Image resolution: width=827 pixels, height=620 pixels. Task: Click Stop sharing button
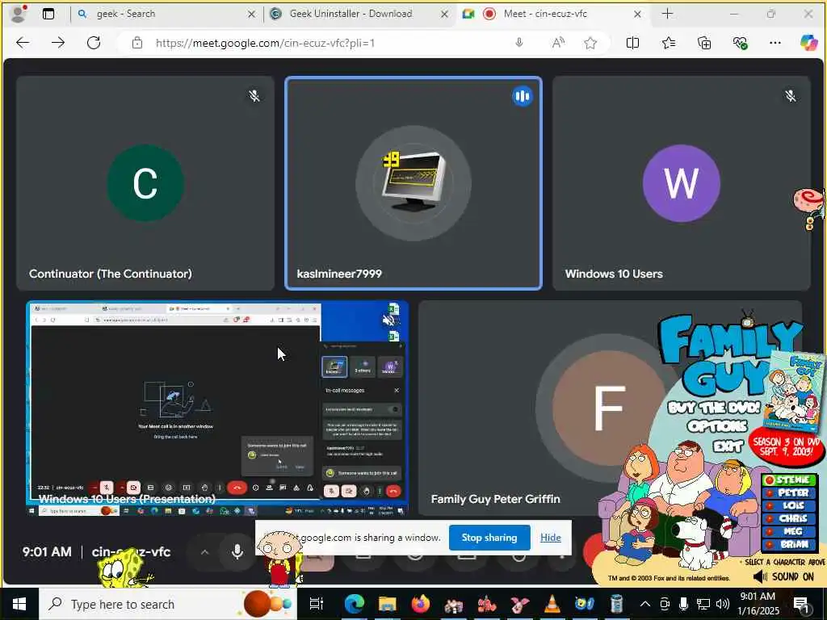(489, 537)
